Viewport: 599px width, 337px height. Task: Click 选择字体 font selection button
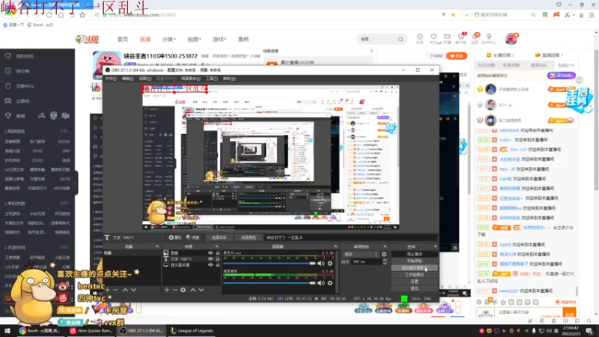click(219, 237)
